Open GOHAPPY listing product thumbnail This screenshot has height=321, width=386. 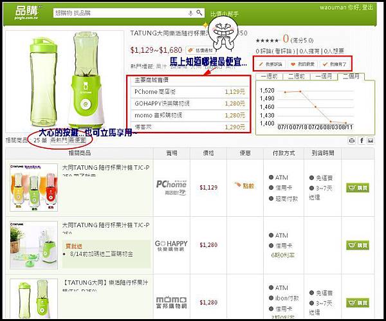(33, 245)
